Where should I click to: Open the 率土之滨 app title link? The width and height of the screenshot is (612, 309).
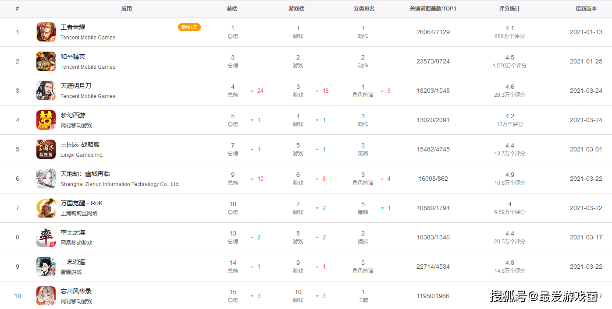pos(73,233)
